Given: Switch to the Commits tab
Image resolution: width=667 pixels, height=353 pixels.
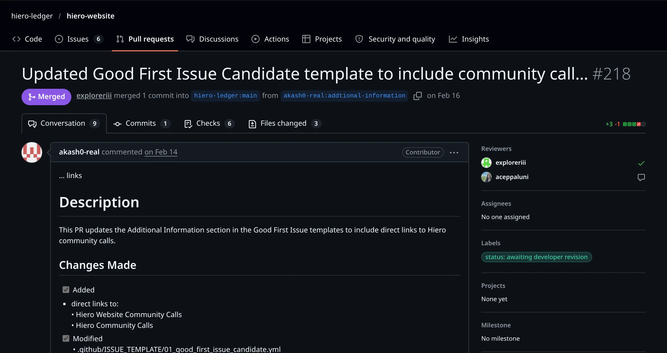Looking at the screenshot, I should [142, 124].
